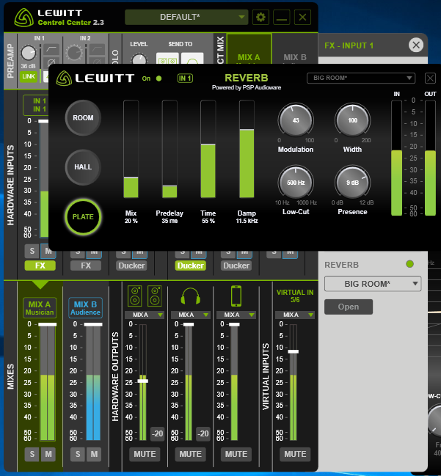This screenshot has width=441, height=476.
Task: Switch to the MIX B tab
Action: [x=295, y=48]
